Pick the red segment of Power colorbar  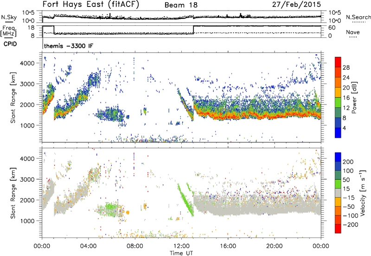click(338, 62)
